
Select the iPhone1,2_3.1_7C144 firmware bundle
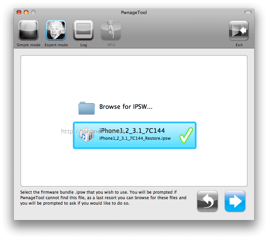coord(134,135)
